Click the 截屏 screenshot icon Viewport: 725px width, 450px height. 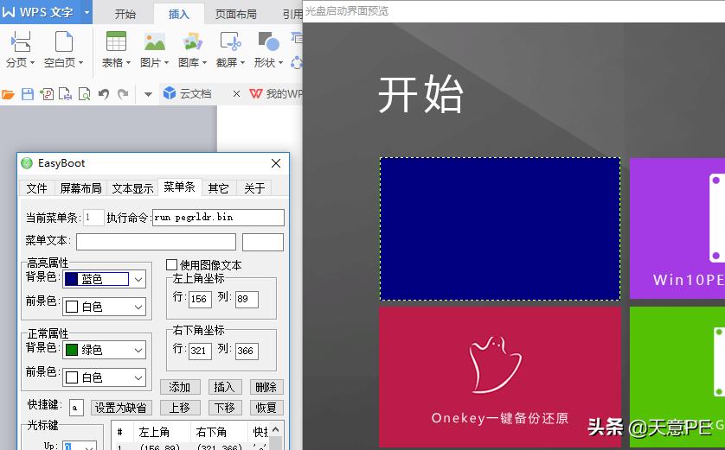tap(230, 41)
